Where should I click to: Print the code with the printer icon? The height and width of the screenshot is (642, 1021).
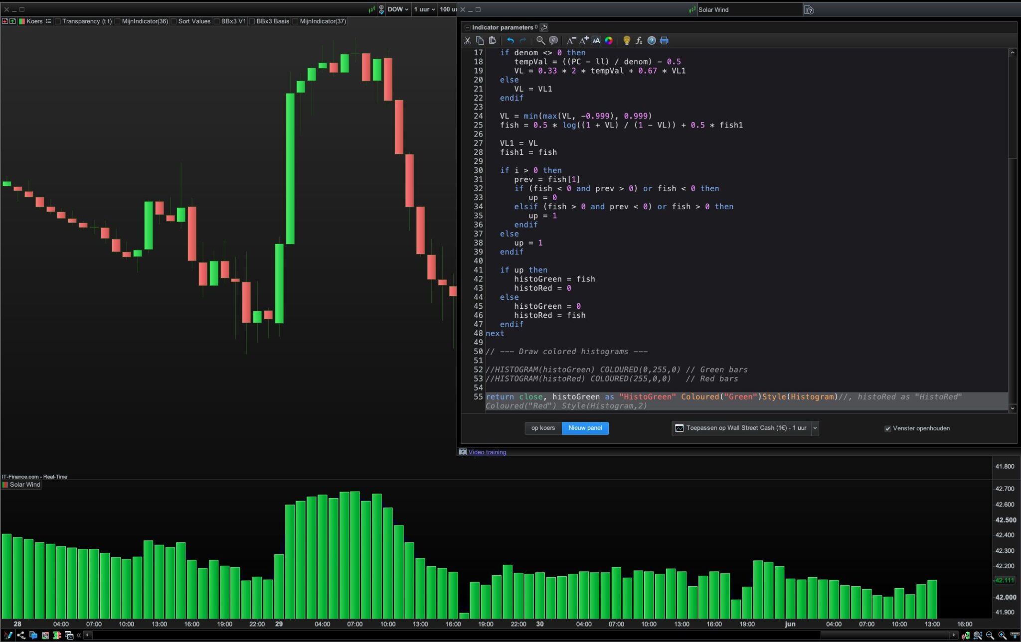coord(664,41)
